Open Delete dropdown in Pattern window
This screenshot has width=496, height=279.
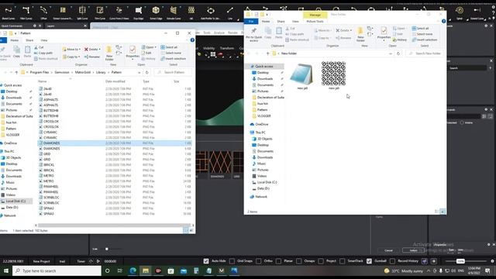[x=92, y=50]
